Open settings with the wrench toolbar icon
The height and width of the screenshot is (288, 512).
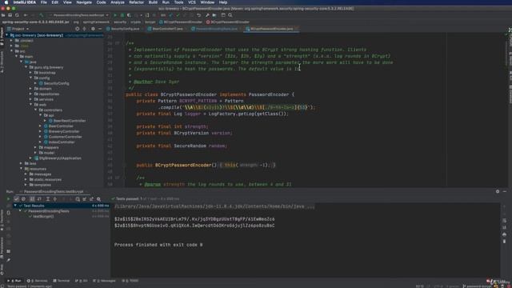point(207,15)
